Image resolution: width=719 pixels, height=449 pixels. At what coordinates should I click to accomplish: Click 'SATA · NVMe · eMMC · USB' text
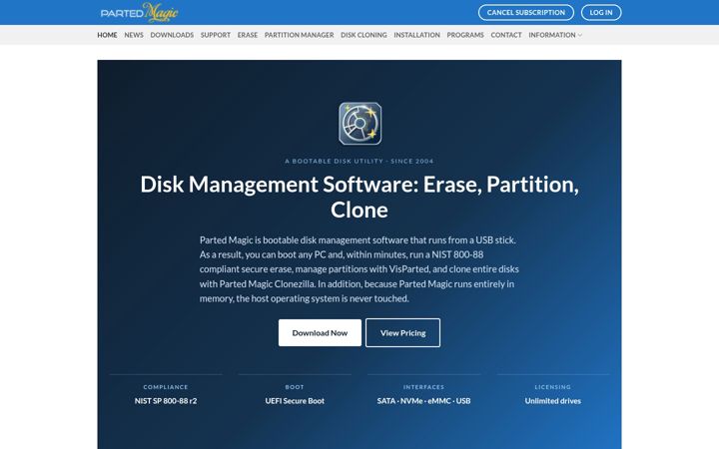click(x=423, y=401)
